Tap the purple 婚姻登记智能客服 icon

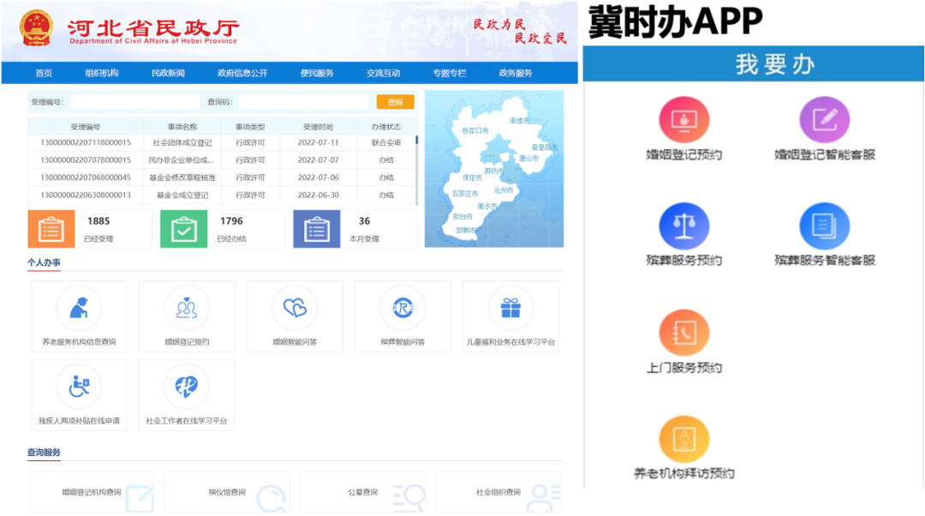coord(824,119)
